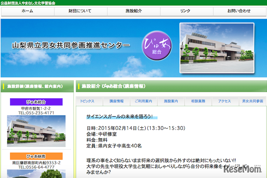
Task: Click the purple ぴゅあ総合 sidebar button
Action: pyautogui.click(x=37, y=102)
